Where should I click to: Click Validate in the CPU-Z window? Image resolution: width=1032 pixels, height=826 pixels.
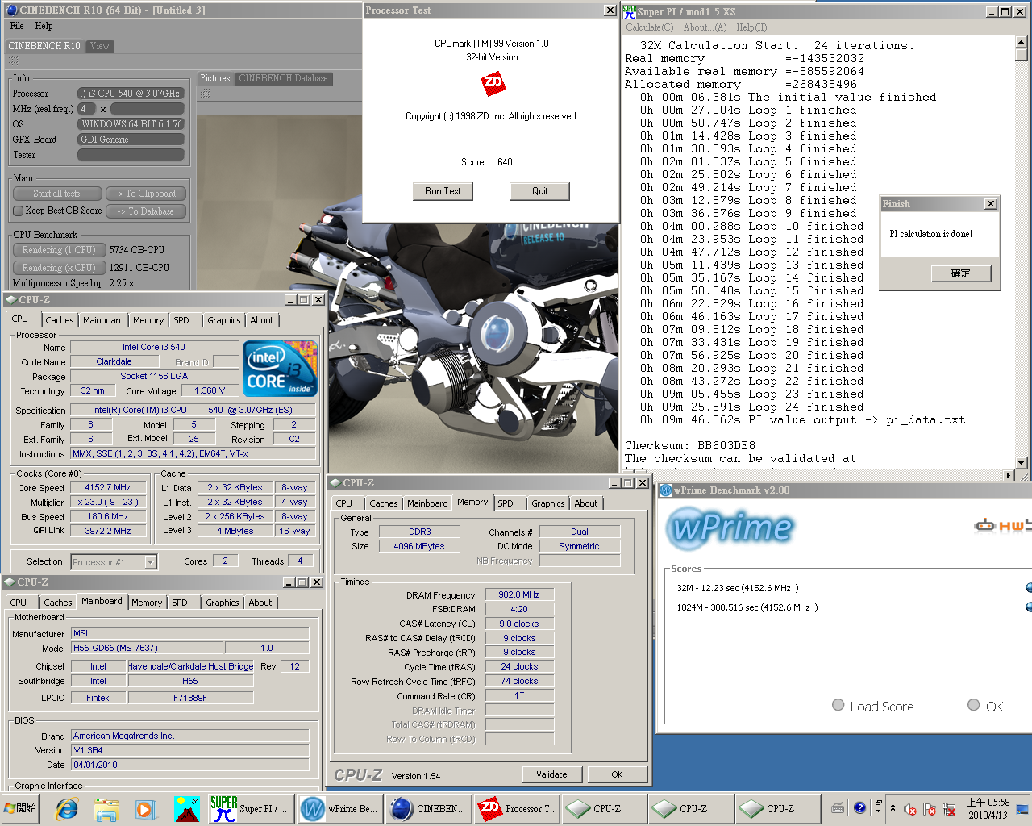point(551,774)
